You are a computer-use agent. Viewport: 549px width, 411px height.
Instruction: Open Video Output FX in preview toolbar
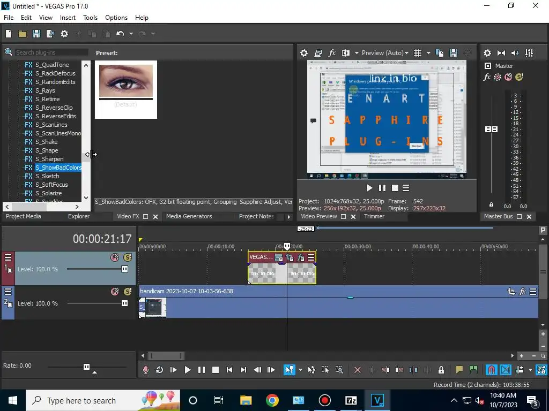point(331,53)
